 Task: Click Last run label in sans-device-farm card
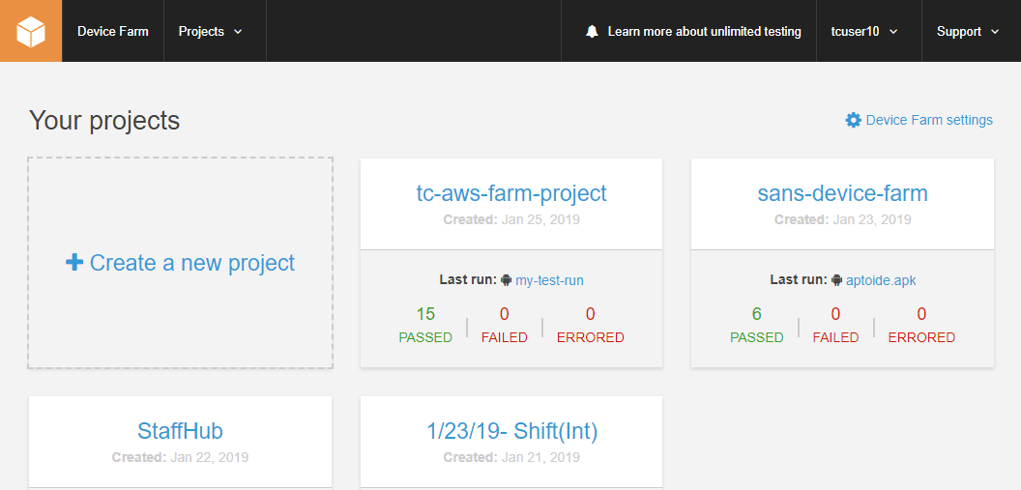point(799,280)
